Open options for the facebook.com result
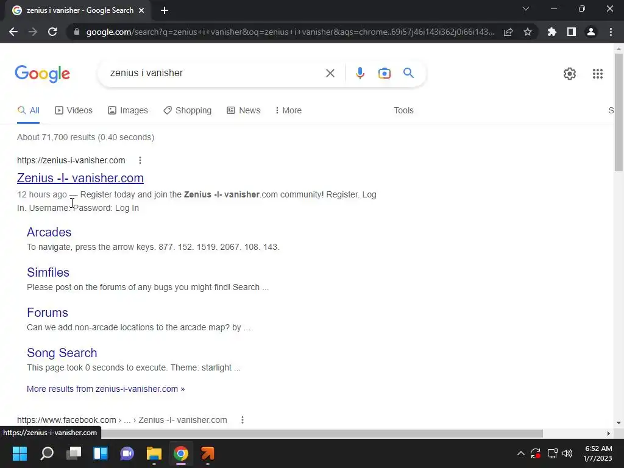Viewport: 624px width, 468px height. tap(243, 420)
